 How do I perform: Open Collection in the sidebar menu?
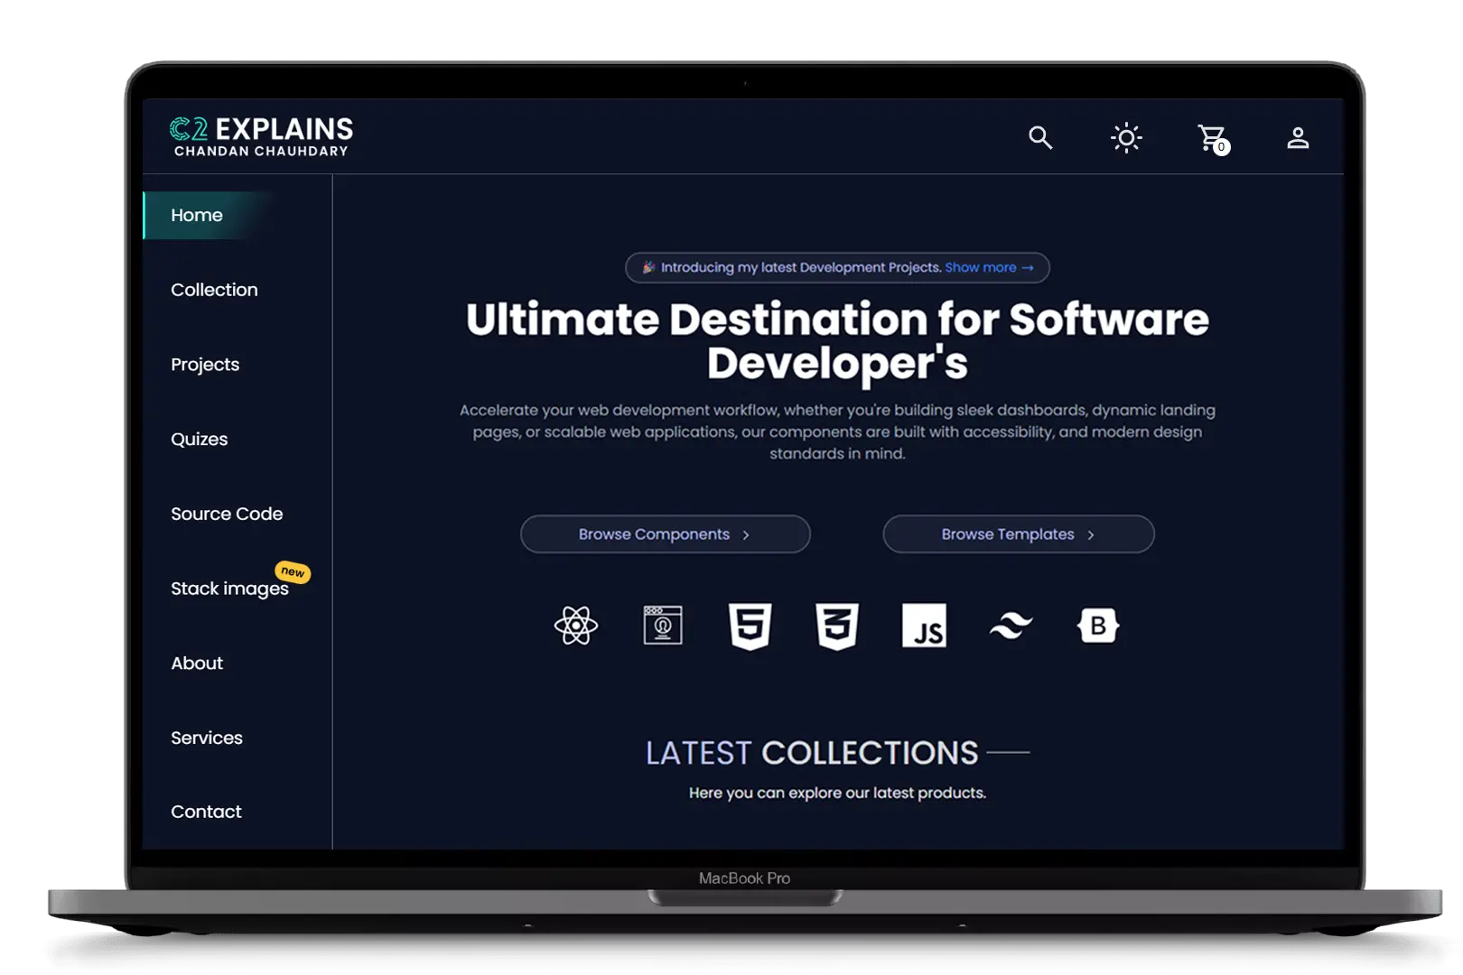(214, 290)
